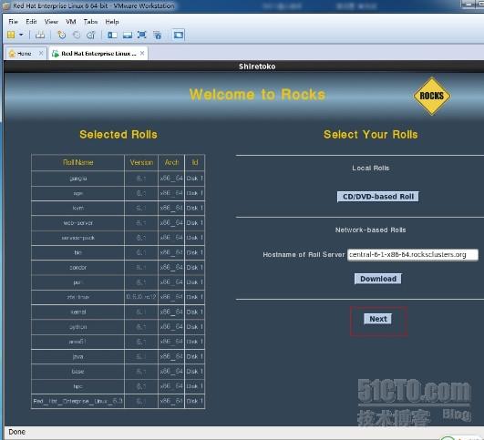
Task: Close the Red Hat Enterprise Linux tab
Action: pyautogui.click(x=142, y=53)
